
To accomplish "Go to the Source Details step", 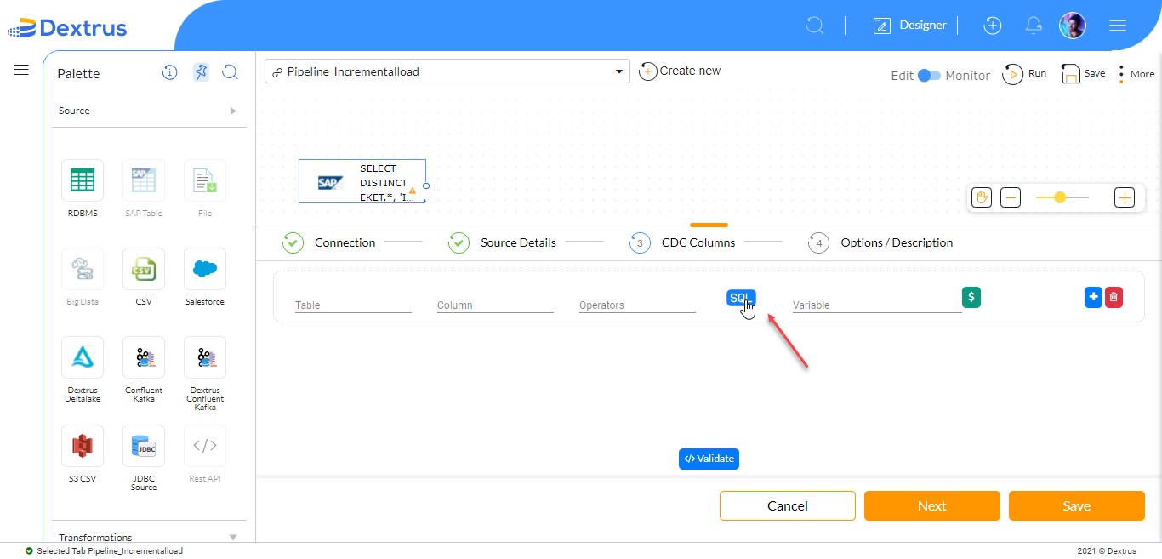I will (503, 242).
